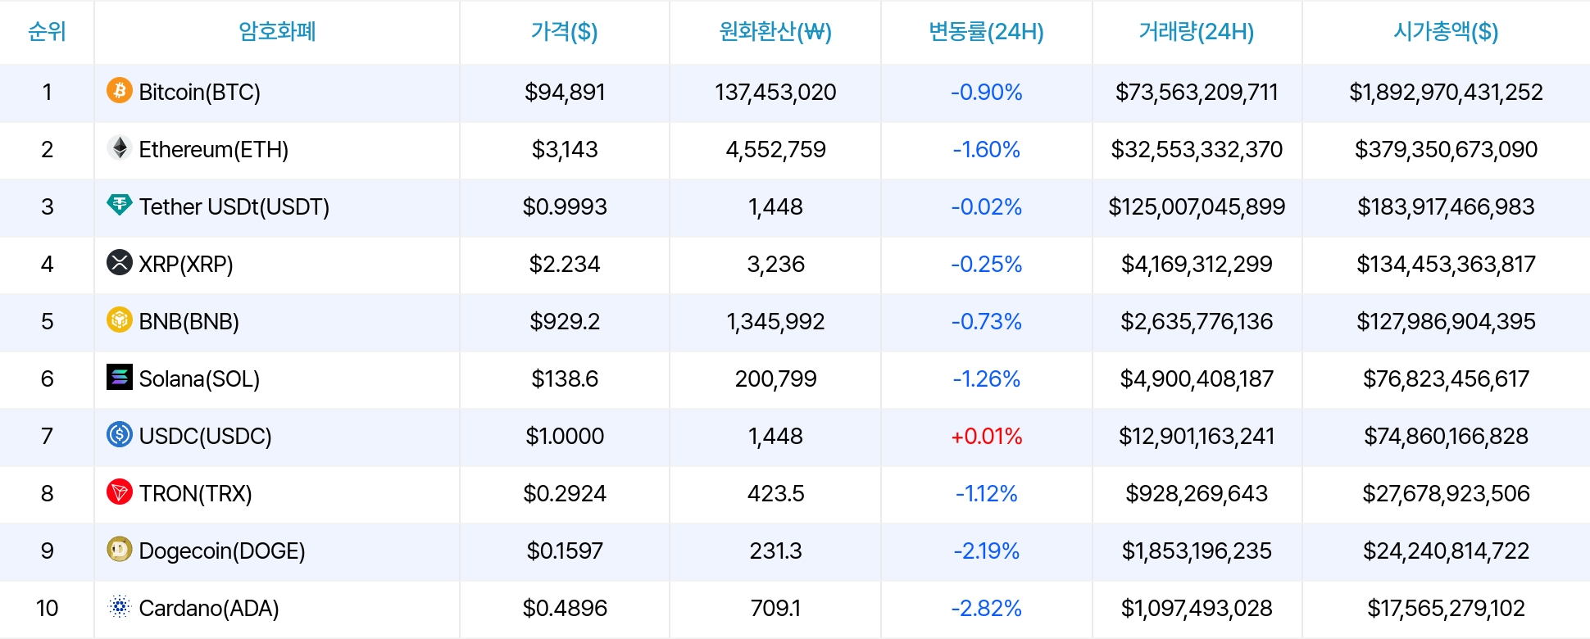Click the Tether green logo icon

tap(120, 205)
